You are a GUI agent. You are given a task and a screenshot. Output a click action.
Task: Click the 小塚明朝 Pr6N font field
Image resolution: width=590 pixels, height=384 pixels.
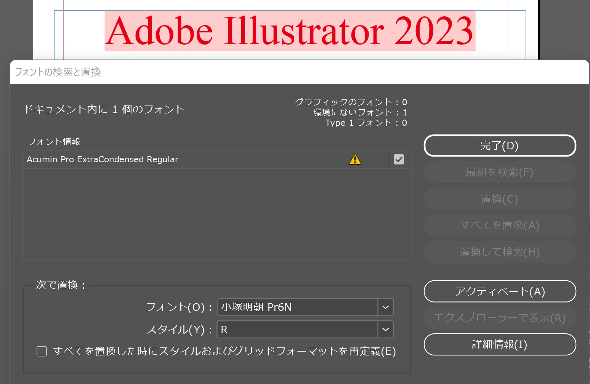(x=298, y=307)
